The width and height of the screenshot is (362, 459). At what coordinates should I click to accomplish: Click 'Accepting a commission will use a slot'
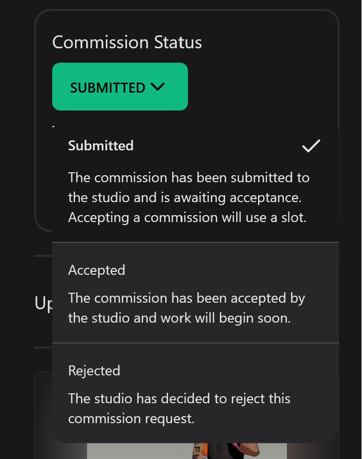click(187, 218)
